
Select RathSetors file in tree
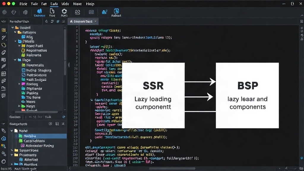click(x=36, y=75)
